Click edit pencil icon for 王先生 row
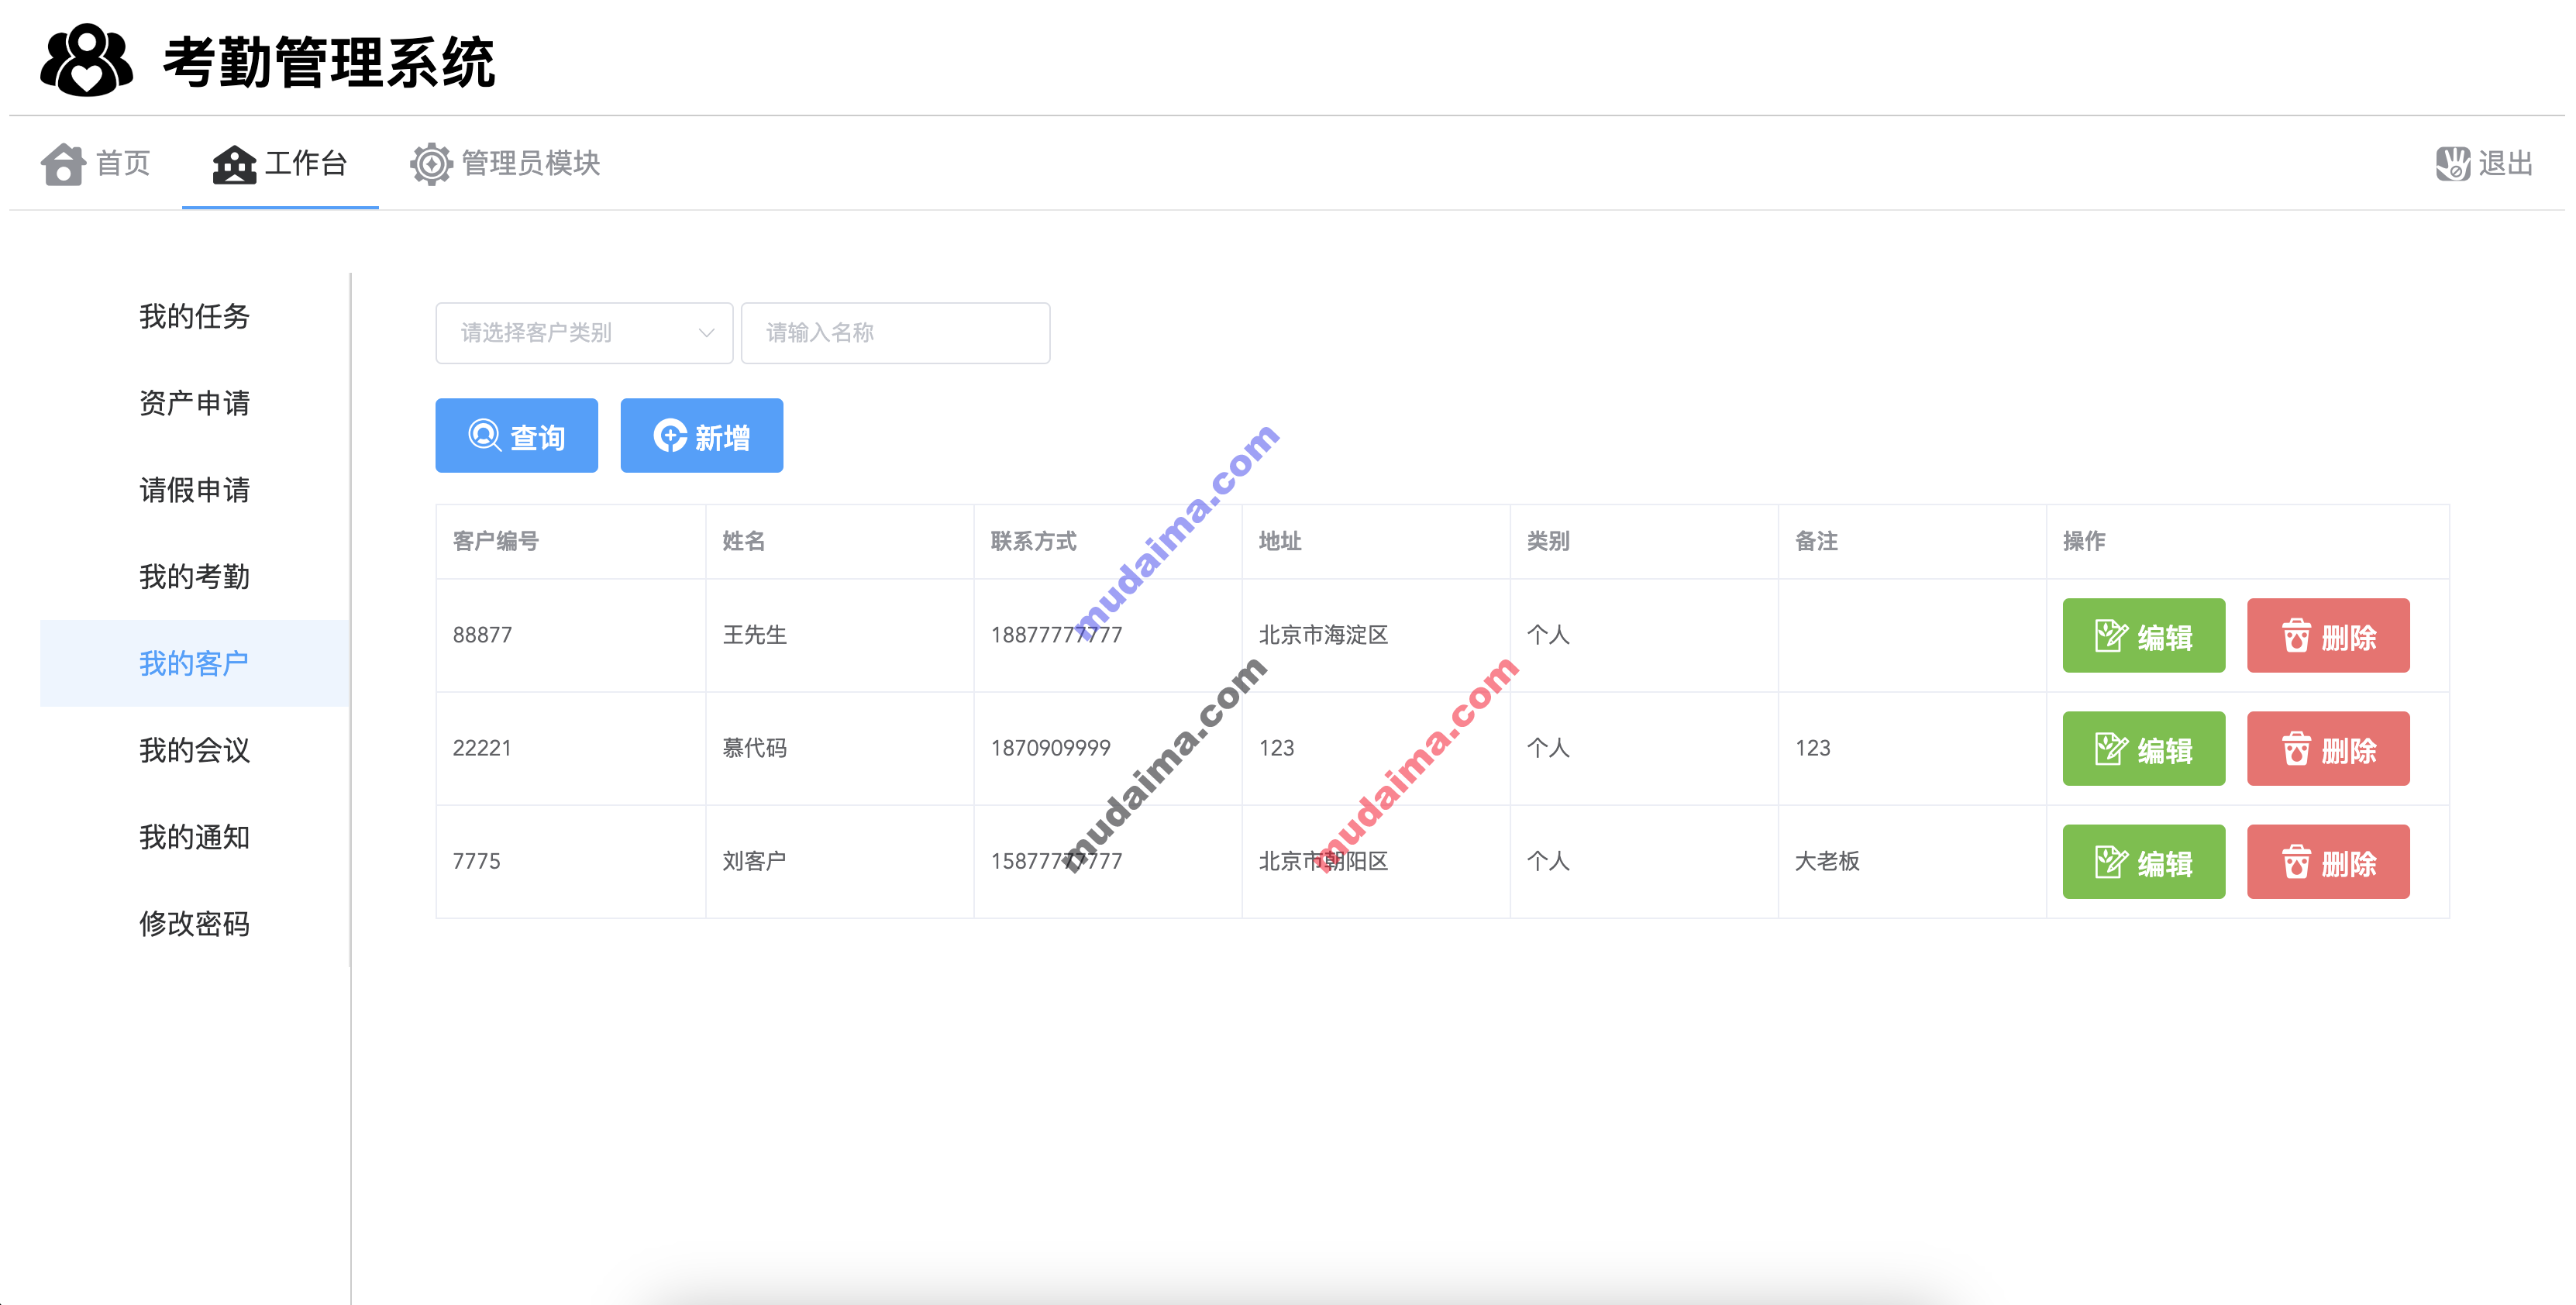 point(2111,636)
